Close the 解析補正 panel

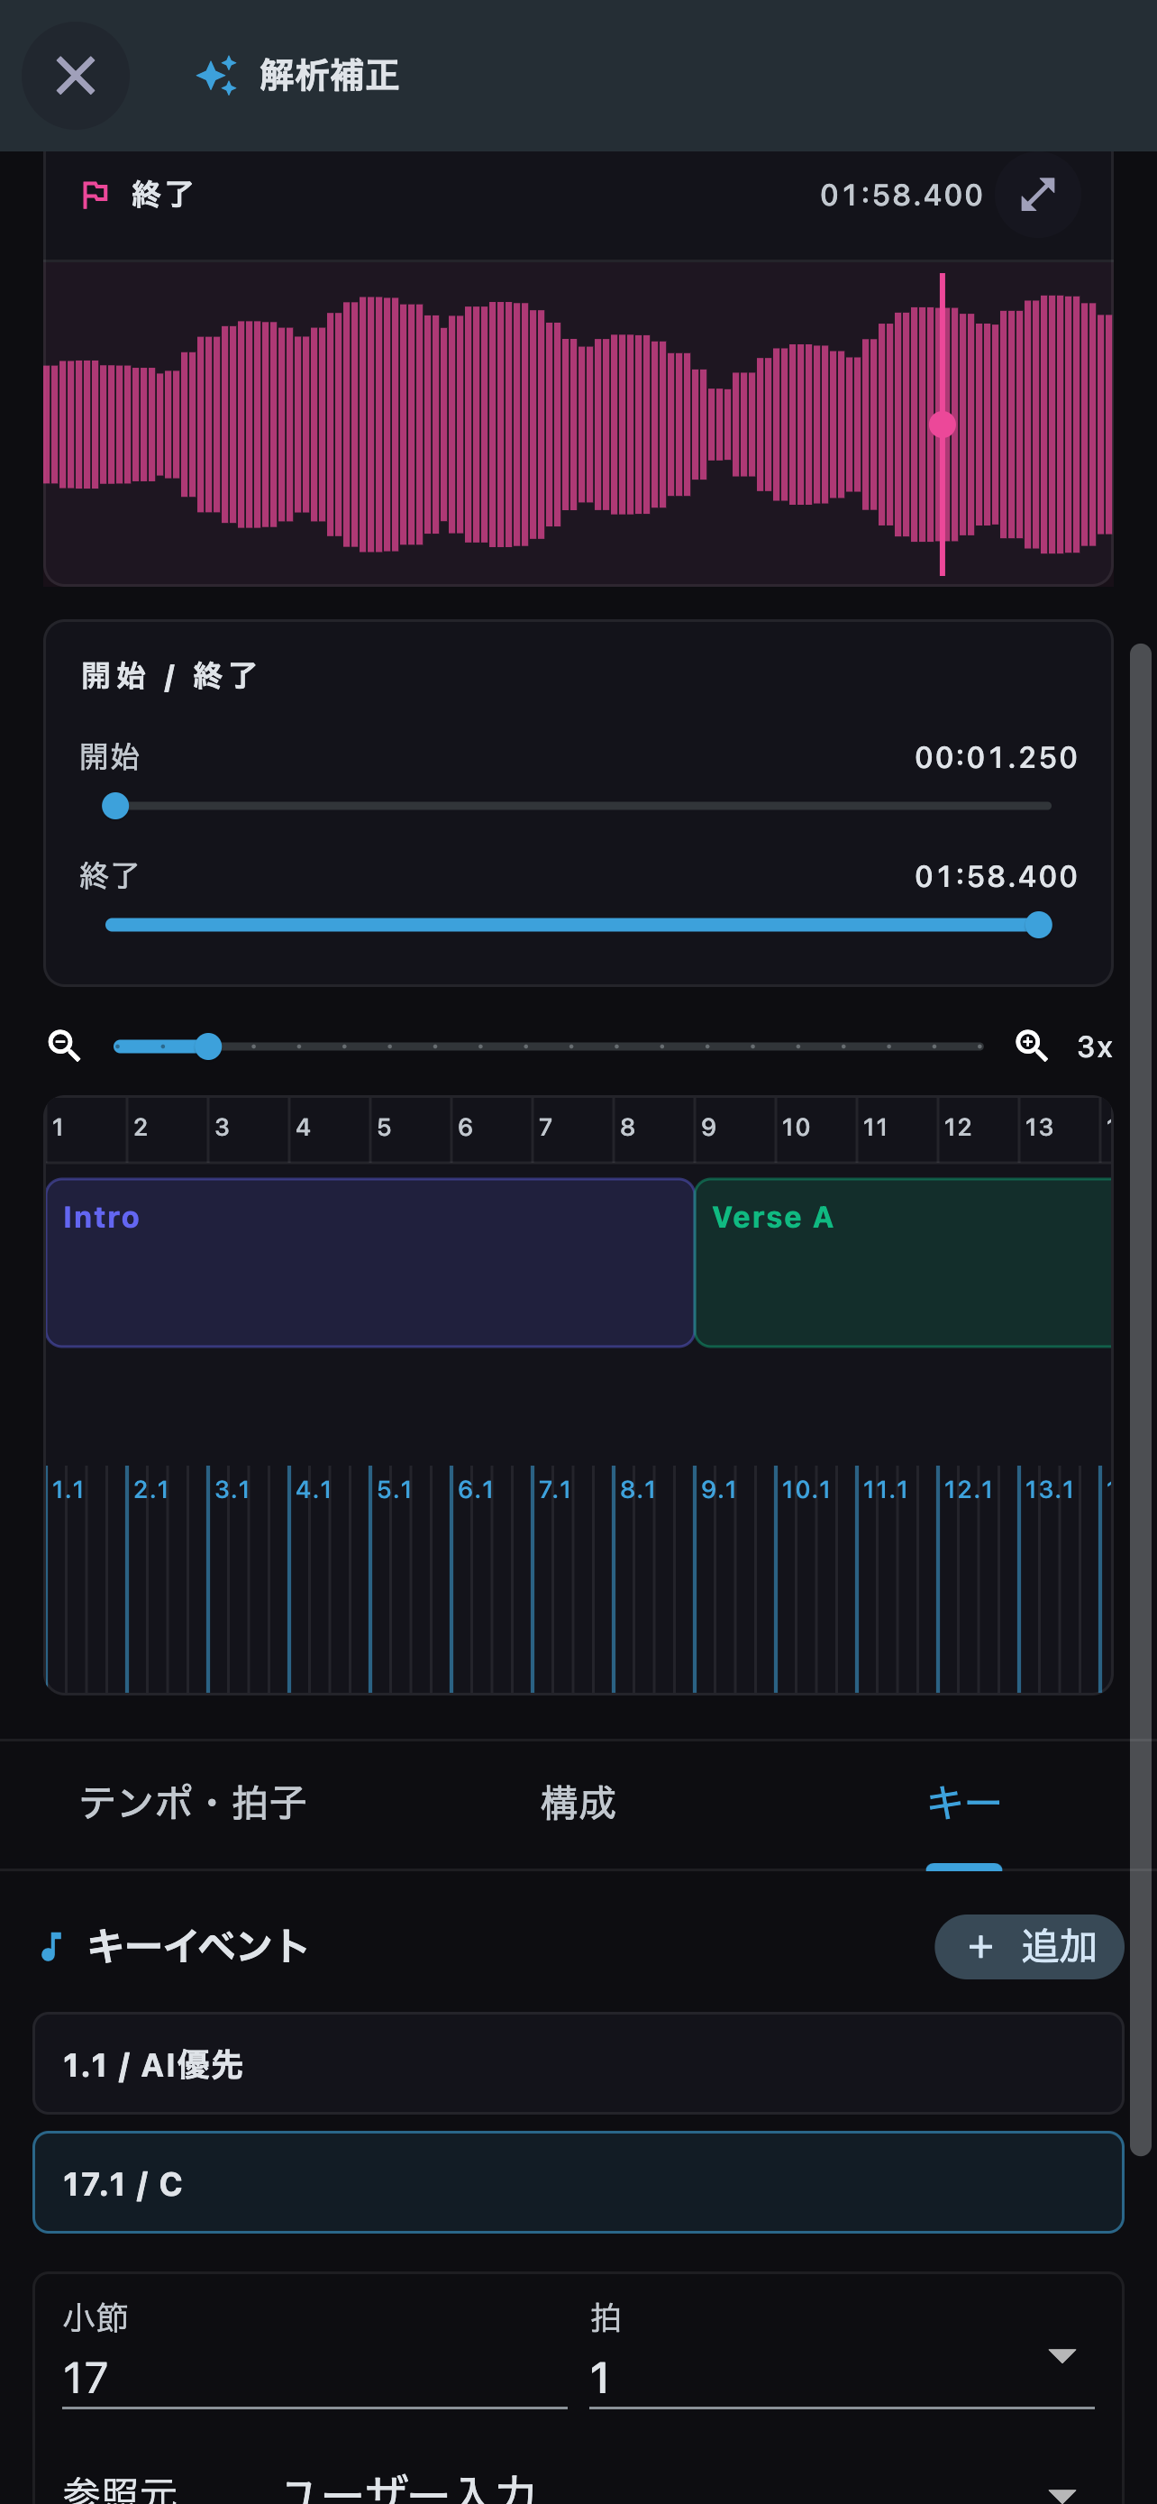click(x=75, y=76)
